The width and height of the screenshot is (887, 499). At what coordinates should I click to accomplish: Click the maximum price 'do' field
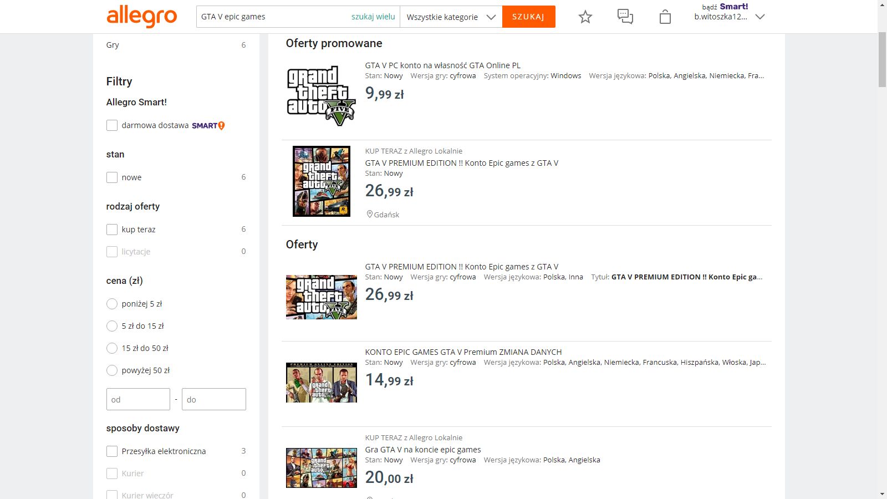pos(214,399)
